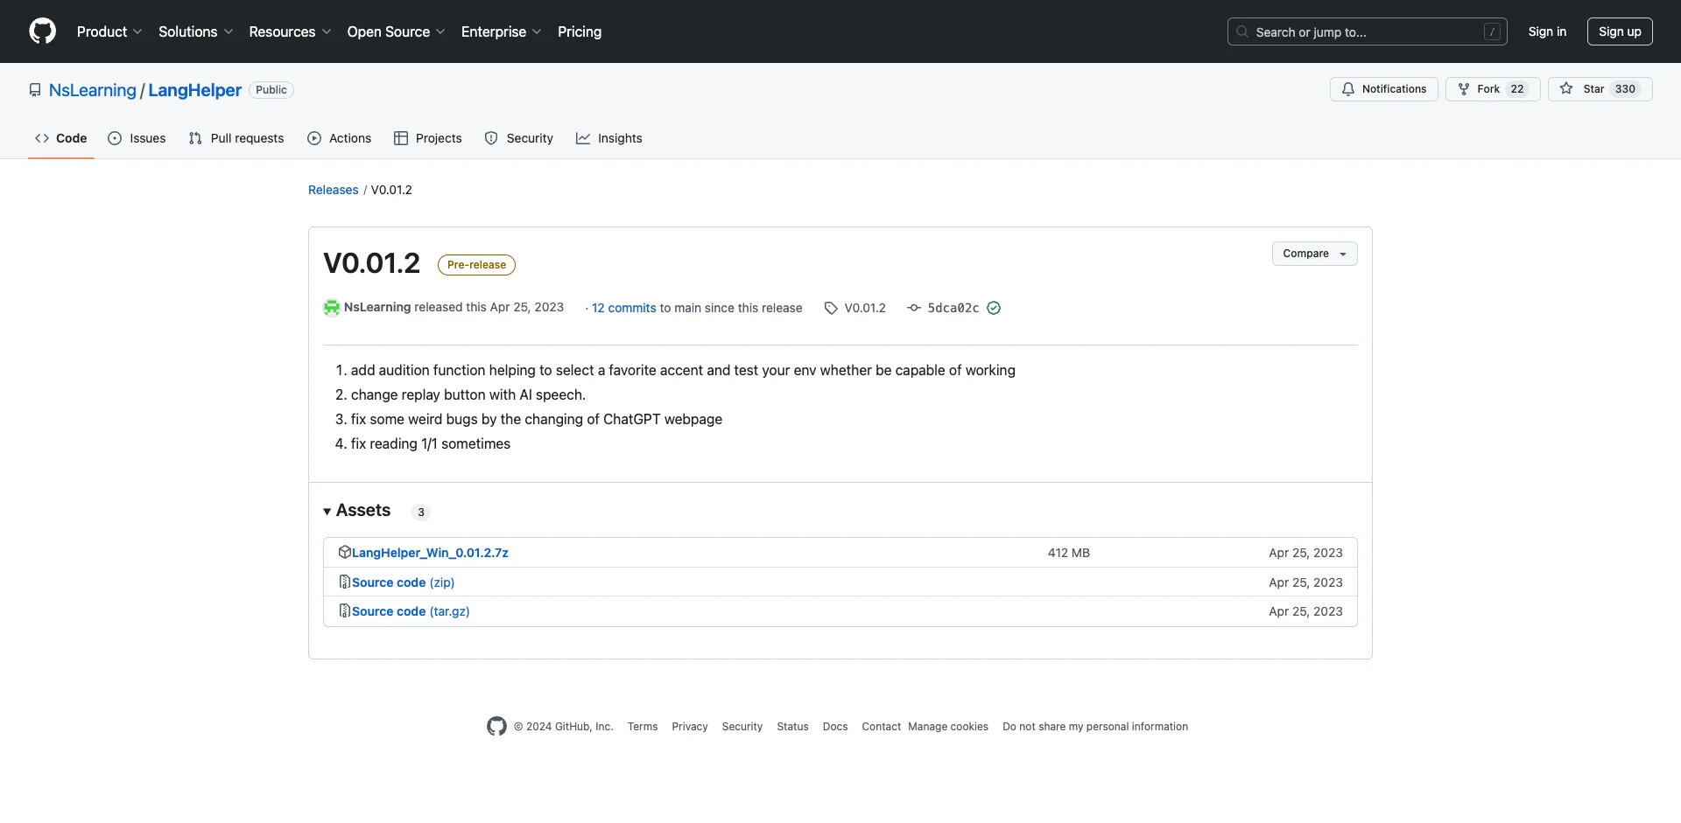Click the GitHub footer logo
The image size is (1681, 823).
coord(496,726)
